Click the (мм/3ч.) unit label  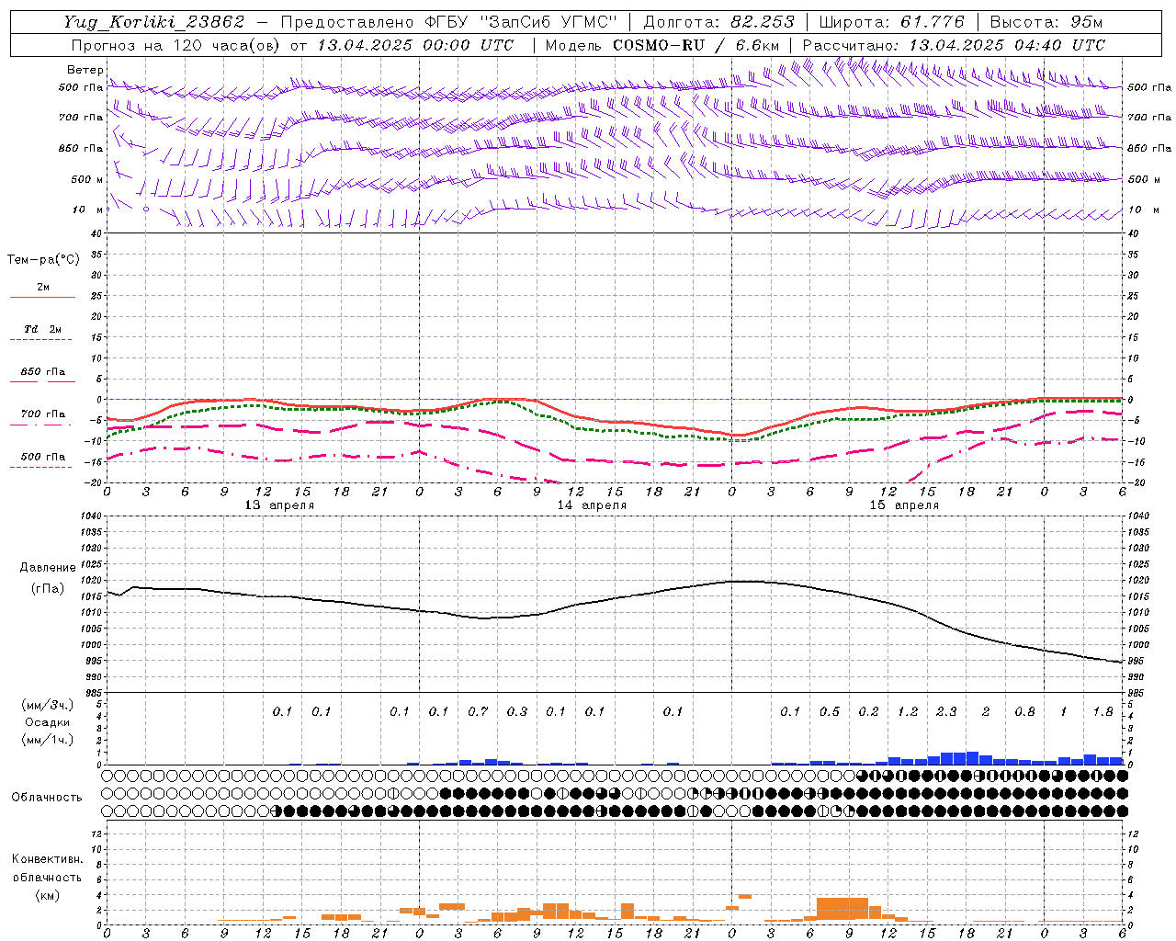(47, 705)
